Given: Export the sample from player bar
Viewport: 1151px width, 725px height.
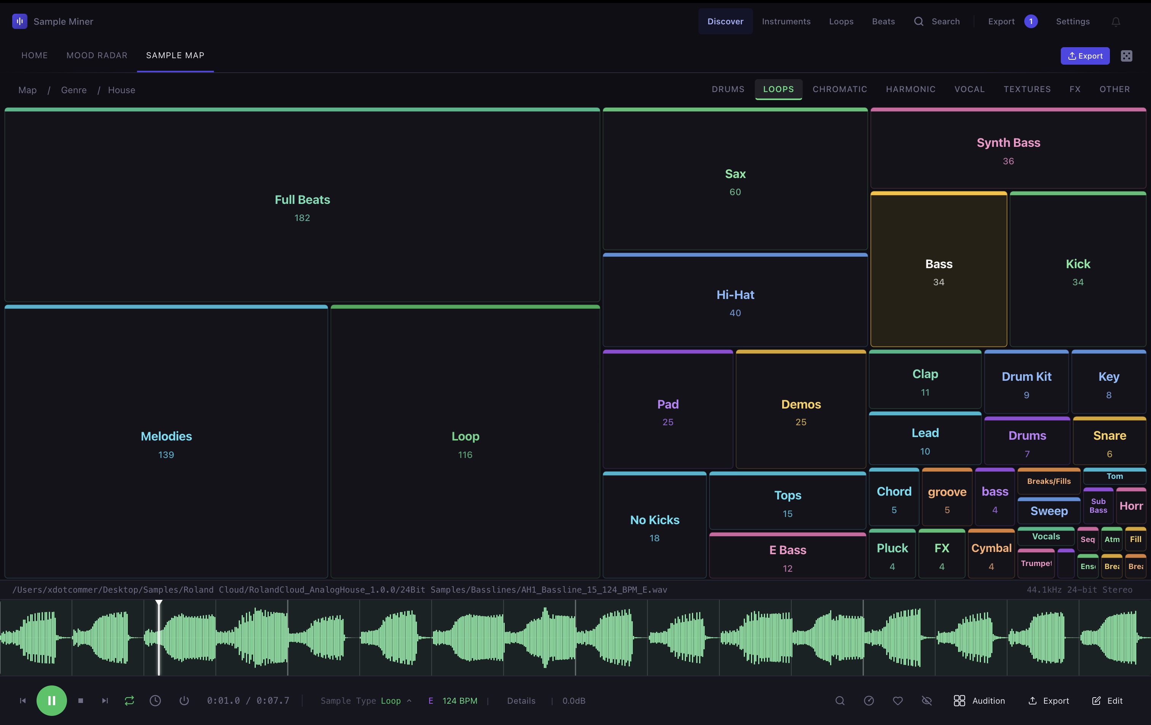Looking at the screenshot, I should pyautogui.click(x=1049, y=700).
